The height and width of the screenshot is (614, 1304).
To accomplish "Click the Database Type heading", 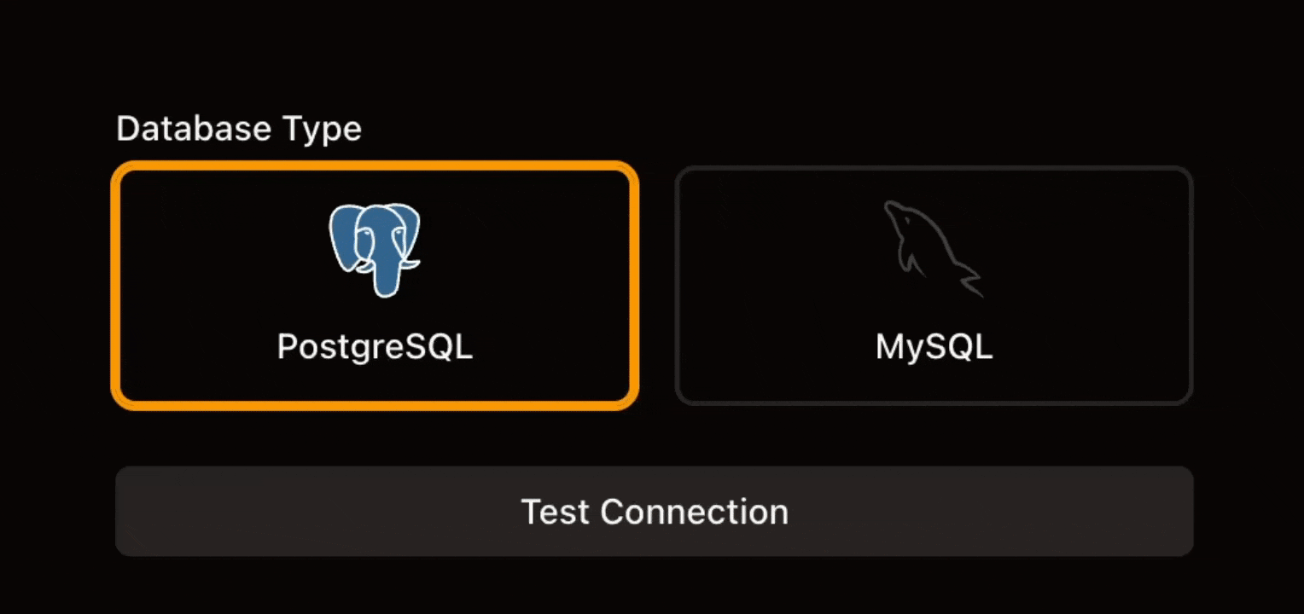I will [239, 129].
